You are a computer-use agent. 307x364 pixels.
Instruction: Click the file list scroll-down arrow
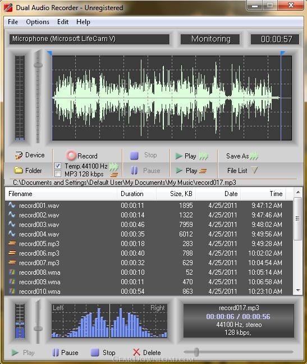[x=298, y=290]
